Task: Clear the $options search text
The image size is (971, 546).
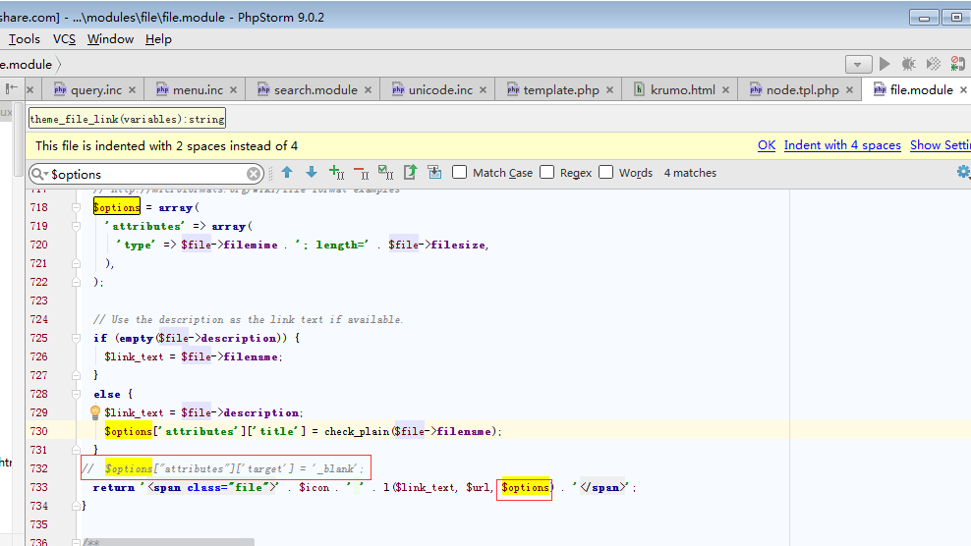Action: [x=254, y=174]
